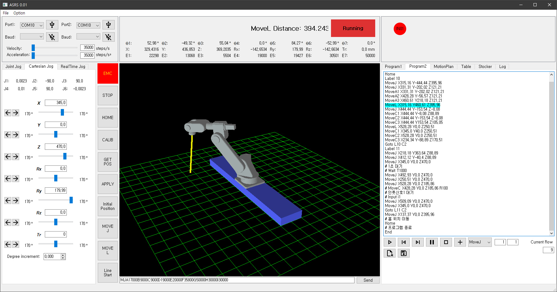Add a new program line with plus icon
Image resolution: width=557 pixels, height=292 pixels.
pos(460,242)
